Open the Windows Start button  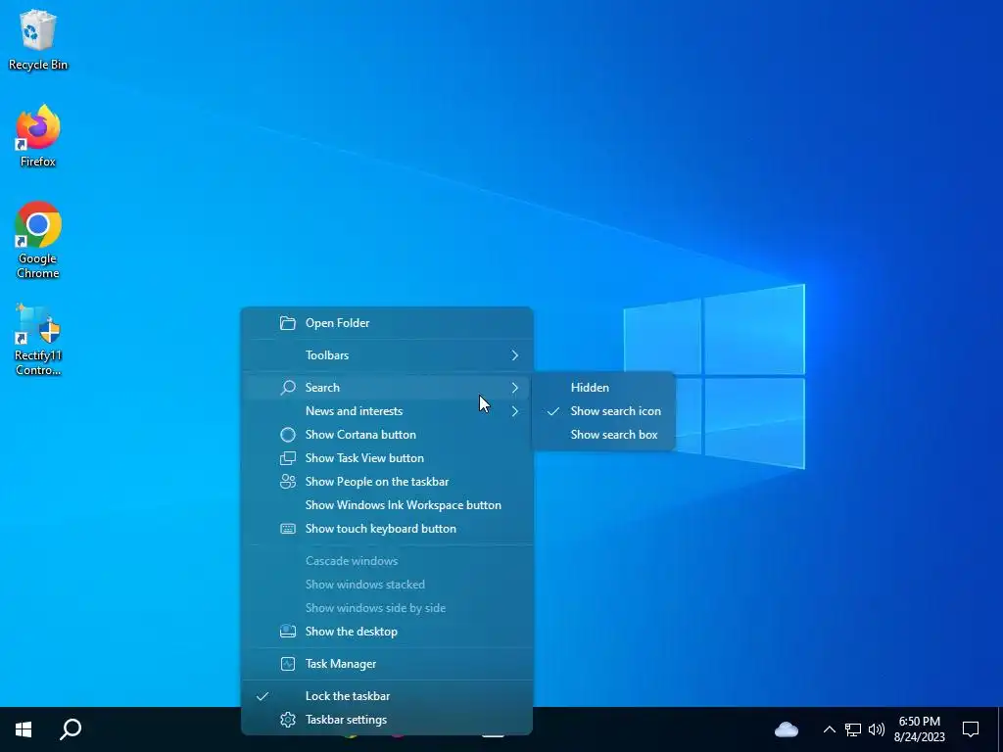pyautogui.click(x=24, y=728)
